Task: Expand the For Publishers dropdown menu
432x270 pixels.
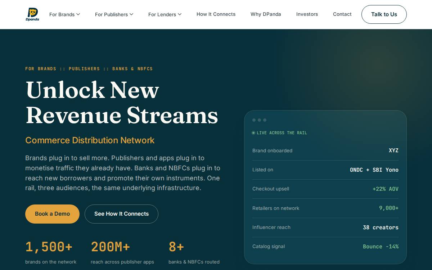Action: click(114, 14)
